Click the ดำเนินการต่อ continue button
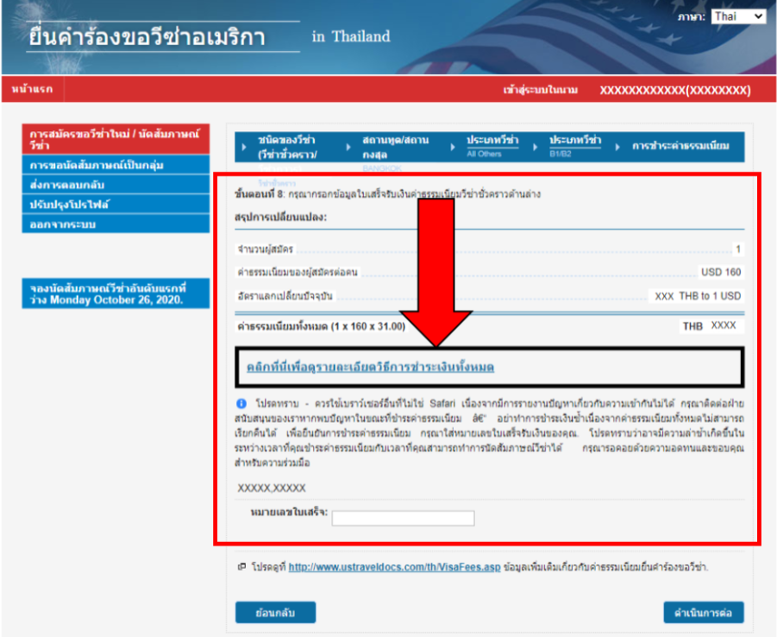The image size is (777, 637). tap(704, 613)
